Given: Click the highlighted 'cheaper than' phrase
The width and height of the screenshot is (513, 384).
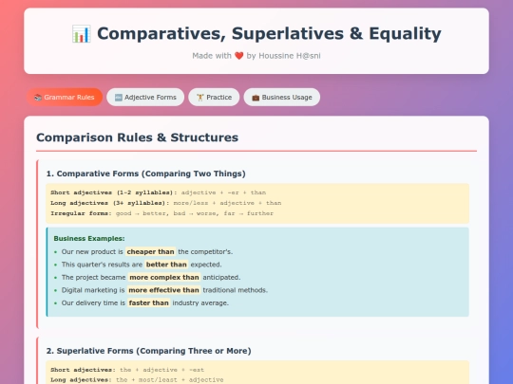Looking at the screenshot, I should (x=150, y=252).
